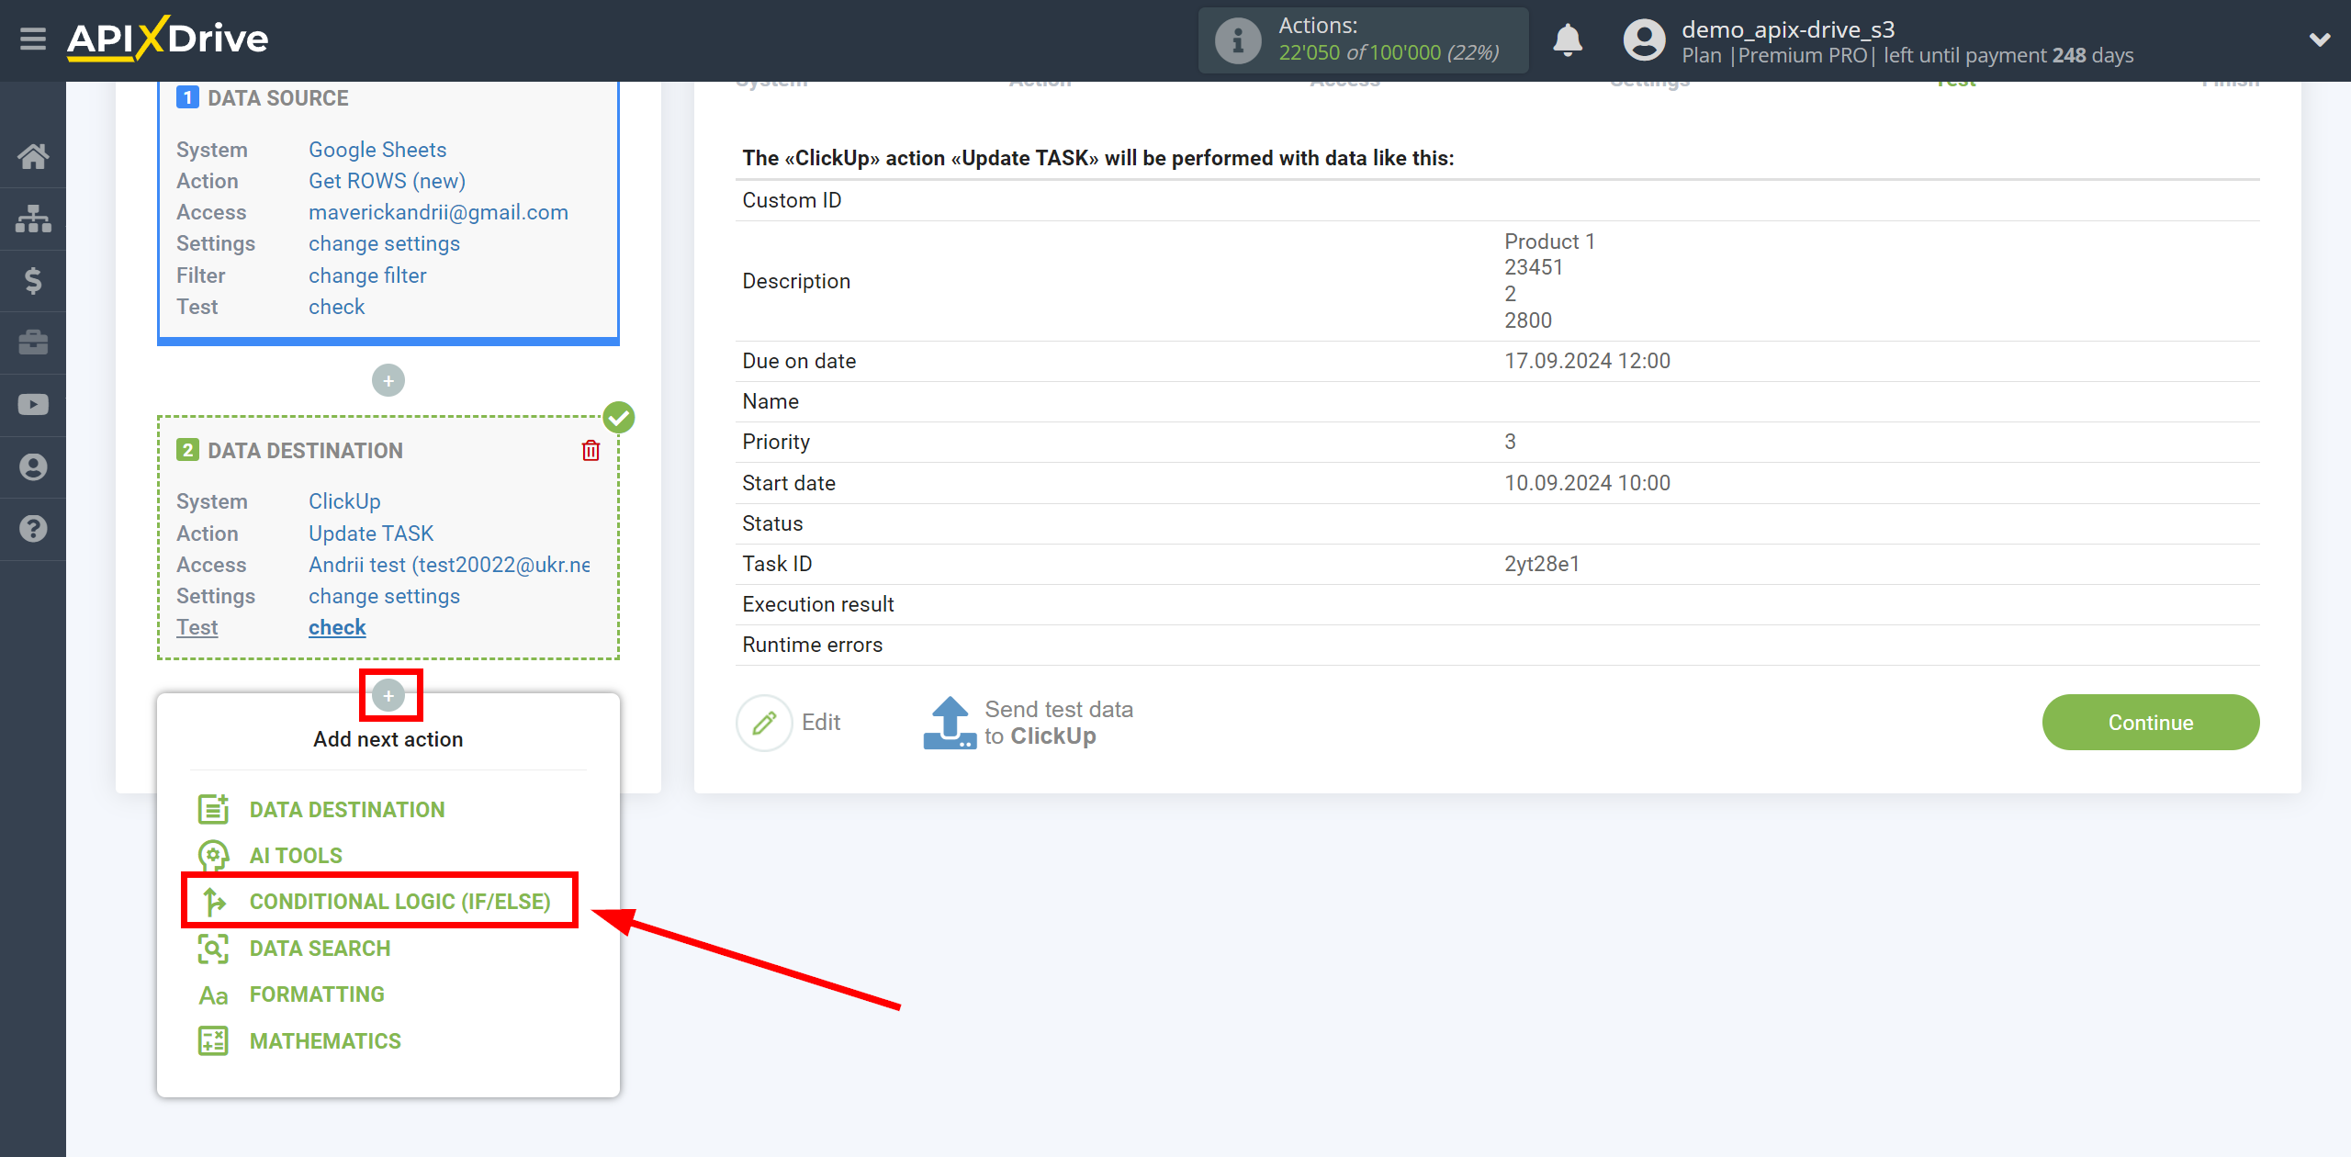Click the Actions counter 22'050 of 100'000
2351x1157 pixels.
[x=1389, y=52]
